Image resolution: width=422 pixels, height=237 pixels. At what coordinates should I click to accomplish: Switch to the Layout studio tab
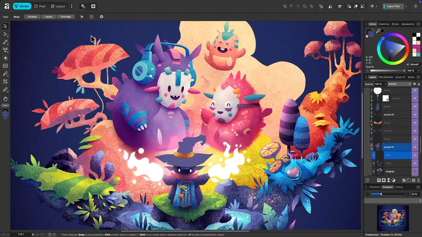pyautogui.click(x=58, y=6)
